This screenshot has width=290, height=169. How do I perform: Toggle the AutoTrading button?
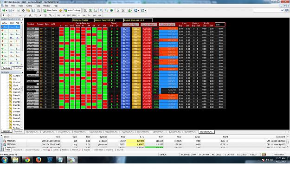[x=72, y=10]
